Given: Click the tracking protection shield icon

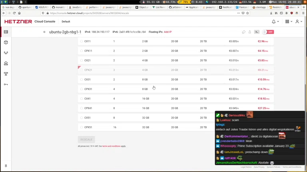Looking at the screenshot, I should [x=43, y=13].
